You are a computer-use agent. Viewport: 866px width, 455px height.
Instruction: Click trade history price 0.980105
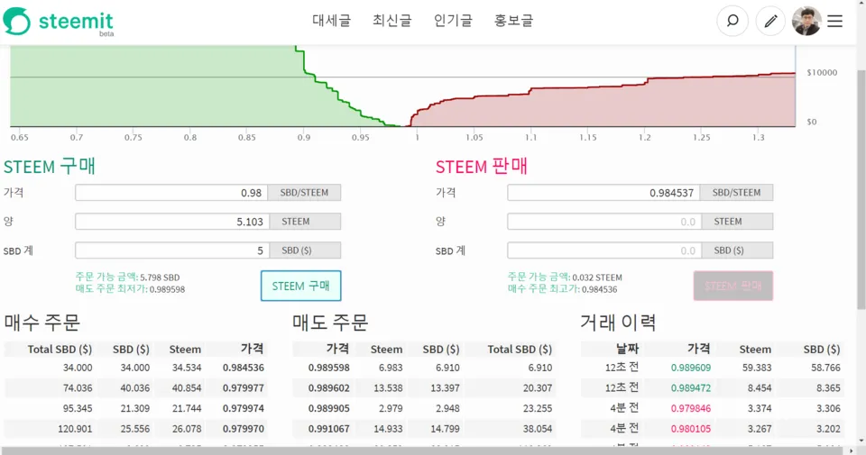click(x=691, y=429)
